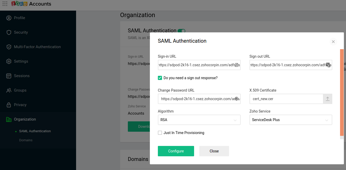Select SAML Authentication sub-item
This screenshot has width=346, height=170.
(35, 131)
